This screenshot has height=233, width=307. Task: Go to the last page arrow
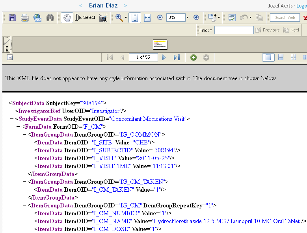[177, 57]
